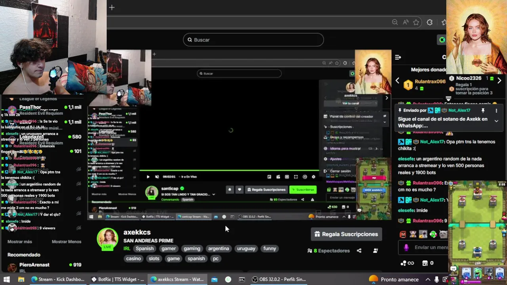Open the chat store icon
The height and width of the screenshot is (285, 507).
click(425, 263)
